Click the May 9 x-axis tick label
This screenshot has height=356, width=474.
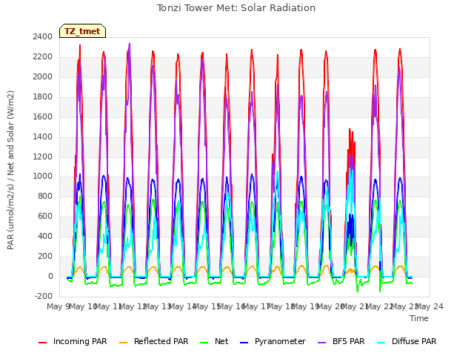pyautogui.click(x=58, y=306)
